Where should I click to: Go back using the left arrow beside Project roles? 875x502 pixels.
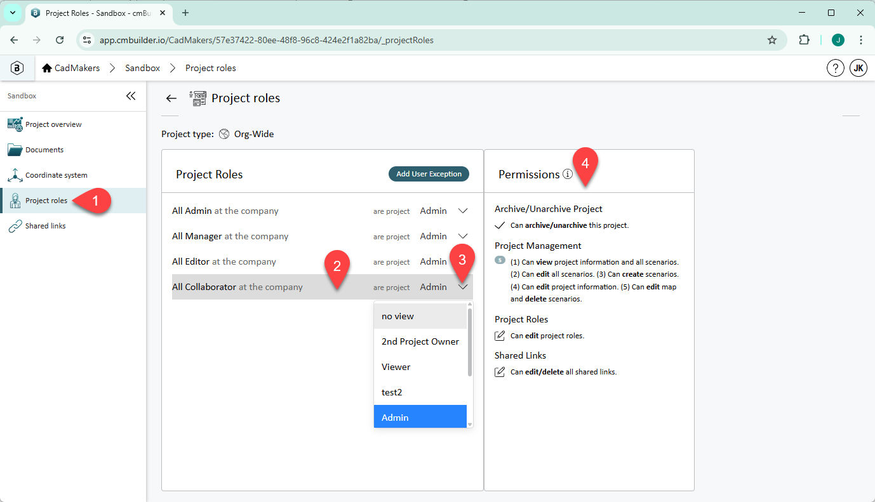coord(171,98)
